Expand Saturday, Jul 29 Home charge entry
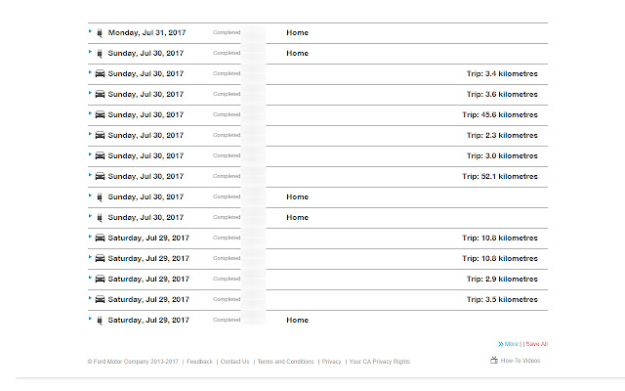The height and width of the screenshot is (391, 625). 90,319
